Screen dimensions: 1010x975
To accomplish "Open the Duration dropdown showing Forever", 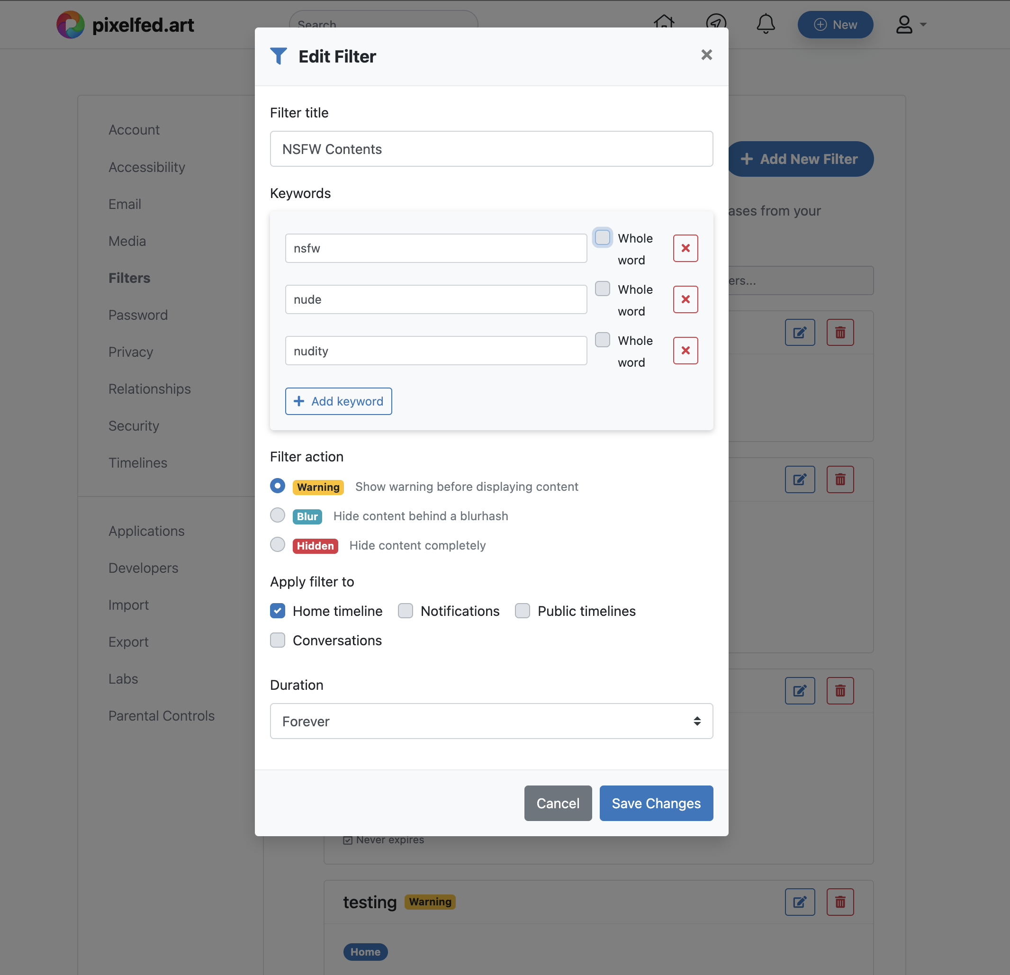I will click(491, 721).
